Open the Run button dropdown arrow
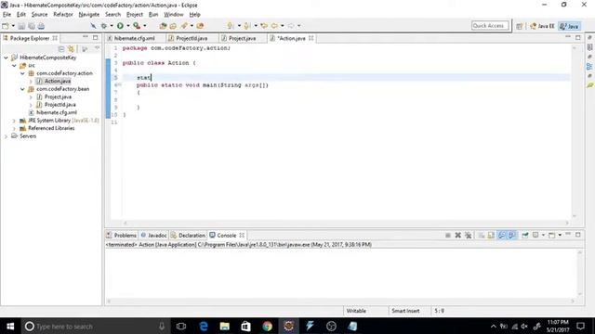This screenshot has width=595, height=334. (x=128, y=26)
